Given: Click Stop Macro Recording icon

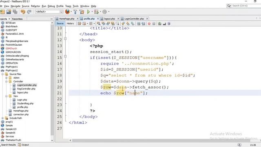Looking at the screenshot, I should (154, 24).
